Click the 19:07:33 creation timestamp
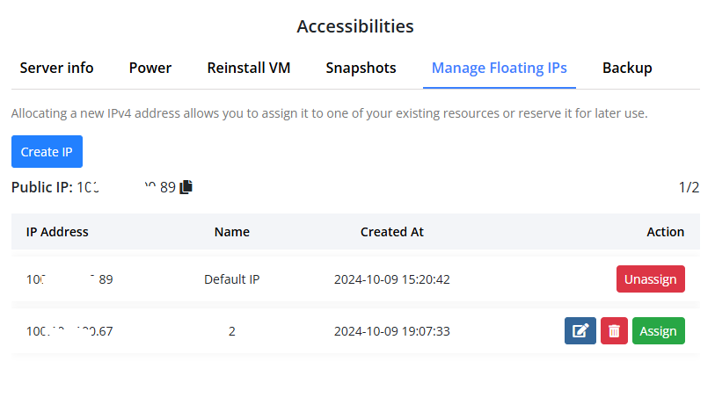715x405 pixels. [392, 331]
